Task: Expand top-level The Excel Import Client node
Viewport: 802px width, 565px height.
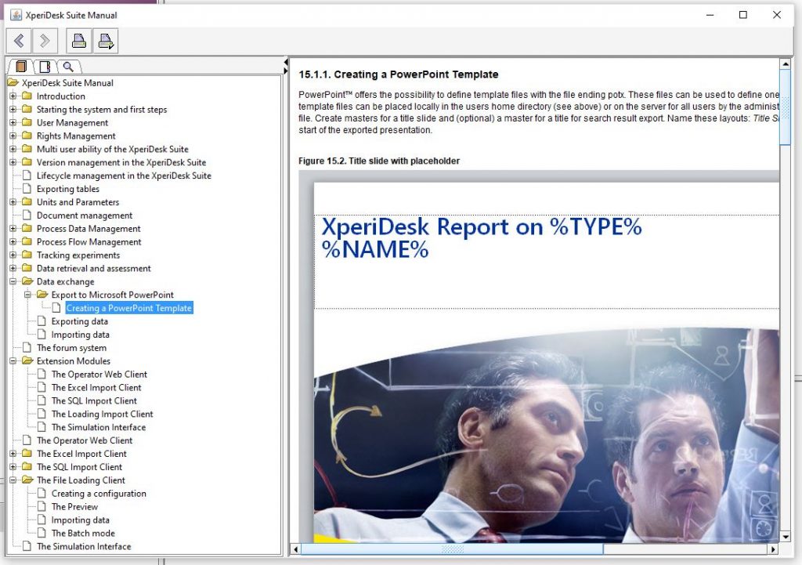Action: pyautogui.click(x=13, y=454)
